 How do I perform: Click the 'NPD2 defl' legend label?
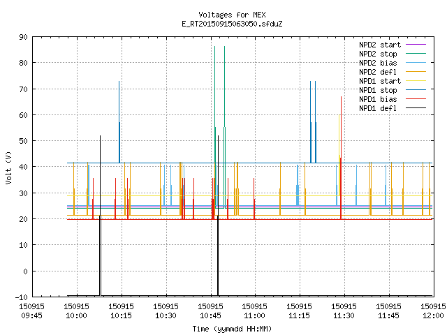[x=378, y=72]
